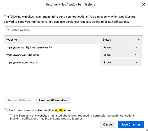Sort by the Website column header

52,40
